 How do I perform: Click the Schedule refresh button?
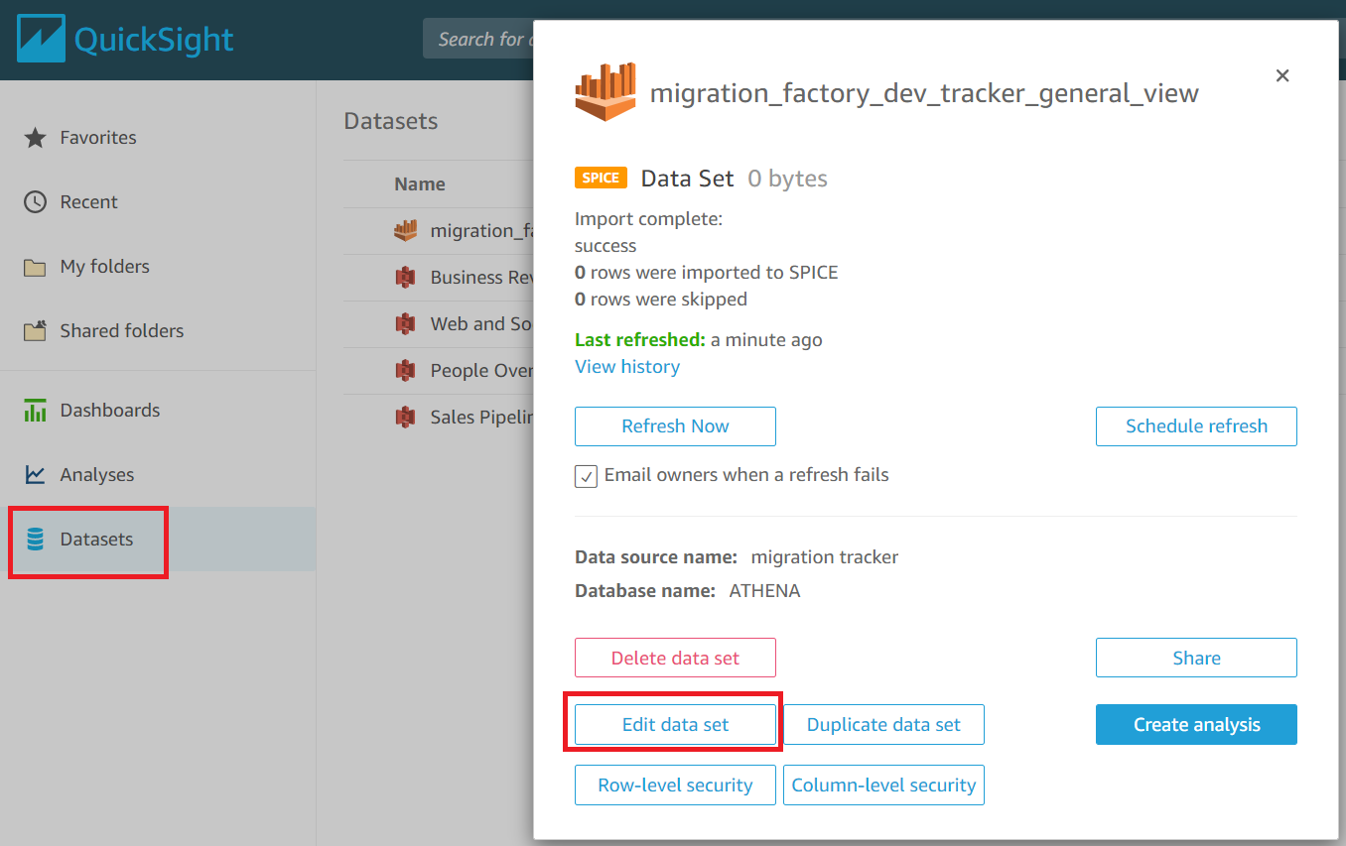(x=1196, y=426)
